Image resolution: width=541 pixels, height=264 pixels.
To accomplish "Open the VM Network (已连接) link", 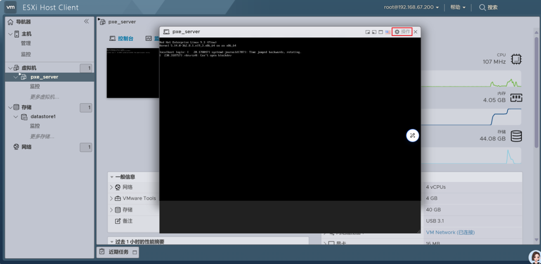I will (x=450, y=232).
